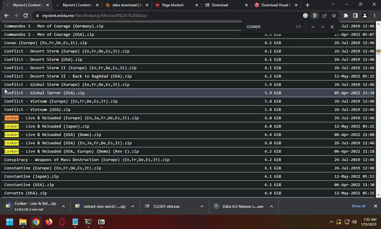Click the share page icon
Image resolution: width=381 pixels, height=229 pixels.
coord(324,16)
